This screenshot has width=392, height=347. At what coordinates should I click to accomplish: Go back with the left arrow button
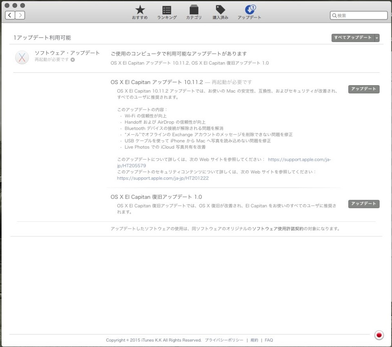(10, 15)
